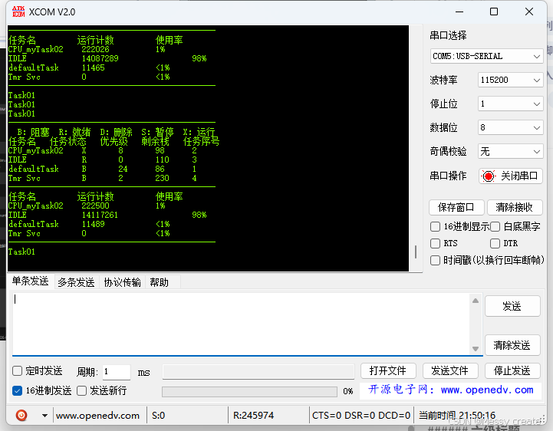Enable the 定时发送 timed send checkbox
The height and width of the screenshot is (431, 553).
pyautogui.click(x=18, y=370)
